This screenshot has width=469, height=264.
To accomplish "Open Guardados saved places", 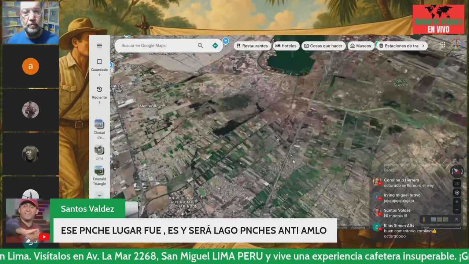I will click(99, 67).
